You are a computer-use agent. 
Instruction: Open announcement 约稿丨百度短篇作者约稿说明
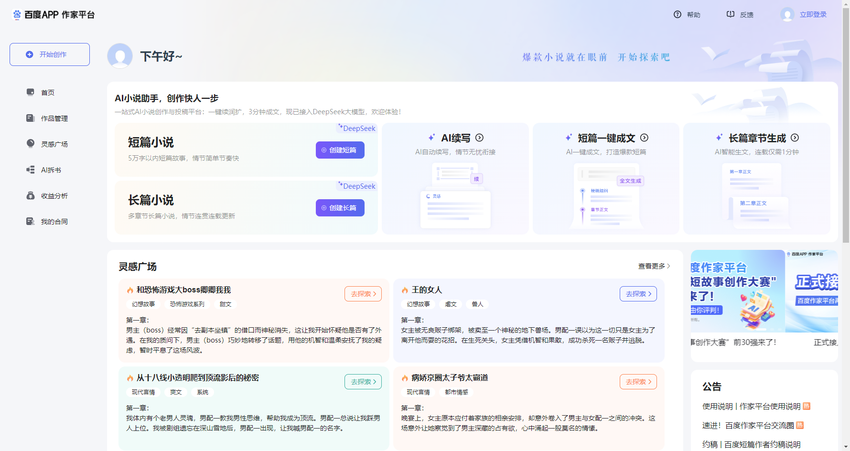(752, 444)
